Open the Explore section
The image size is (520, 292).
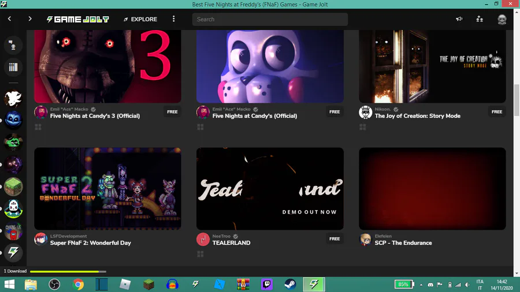pos(140,19)
